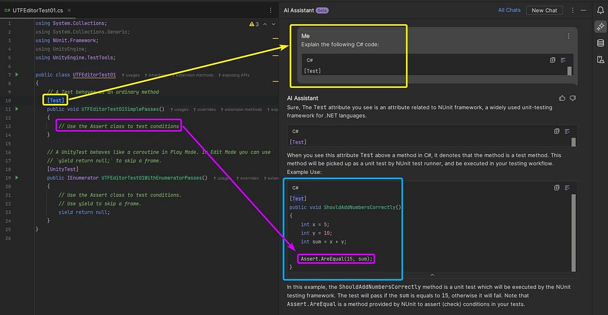This screenshot has width=608, height=315.
Task: Click the [UnityTest] attribute in the editor
Action: (x=62, y=169)
